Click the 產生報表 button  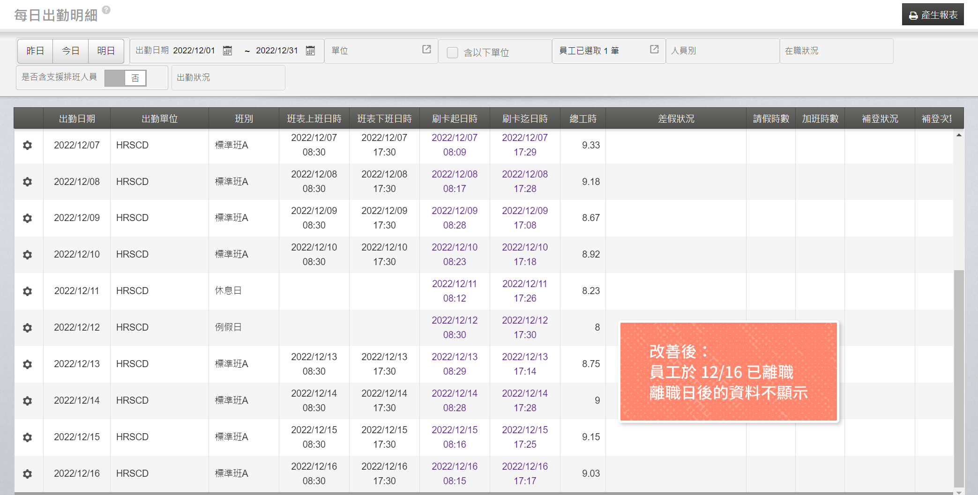coord(933,15)
